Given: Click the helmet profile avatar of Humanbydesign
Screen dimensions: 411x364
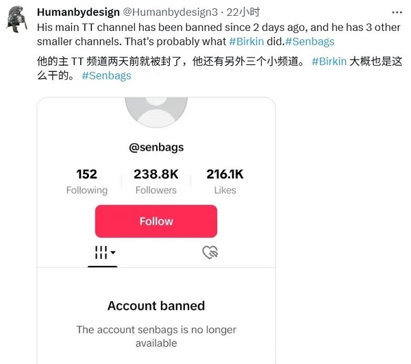Looking at the screenshot, I should click(x=16, y=19).
